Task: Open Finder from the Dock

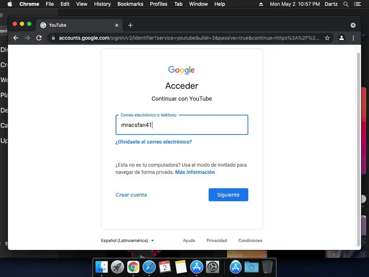Action: point(101,267)
